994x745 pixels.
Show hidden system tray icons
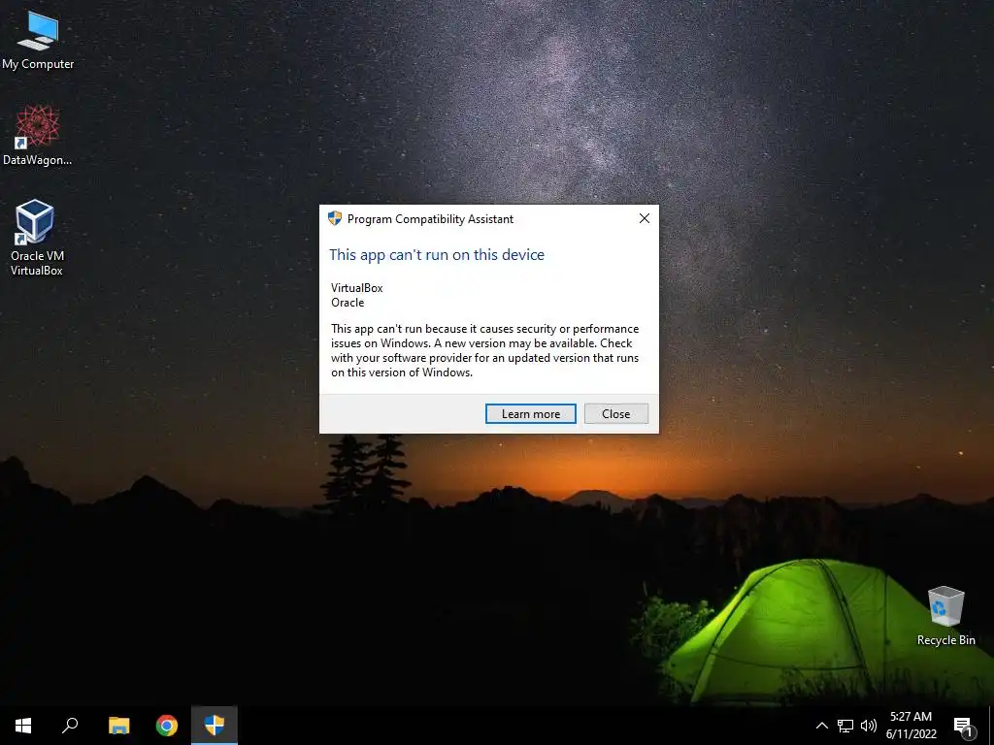[x=821, y=726]
